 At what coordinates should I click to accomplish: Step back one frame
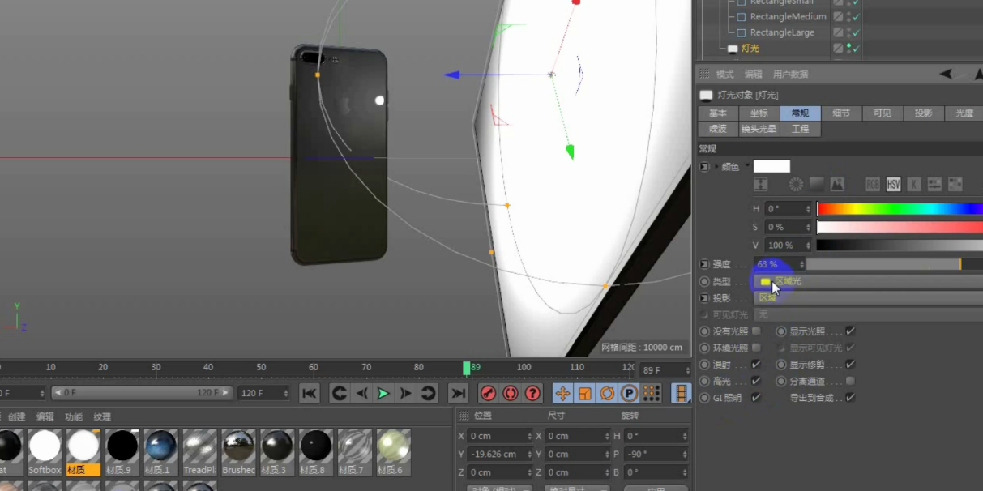[x=361, y=393]
